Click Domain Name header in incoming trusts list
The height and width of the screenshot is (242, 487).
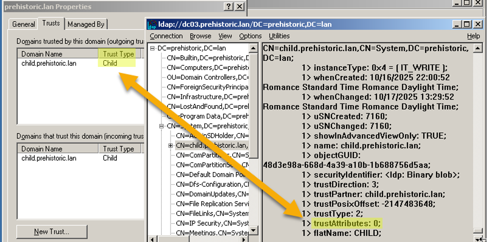pos(58,149)
